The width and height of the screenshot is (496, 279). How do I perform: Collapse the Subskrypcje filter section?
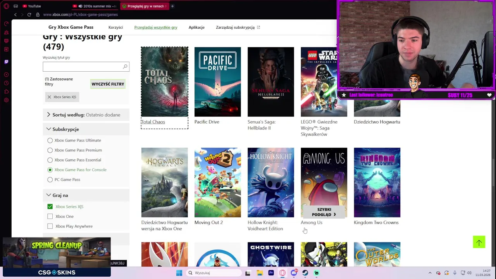click(x=86, y=129)
